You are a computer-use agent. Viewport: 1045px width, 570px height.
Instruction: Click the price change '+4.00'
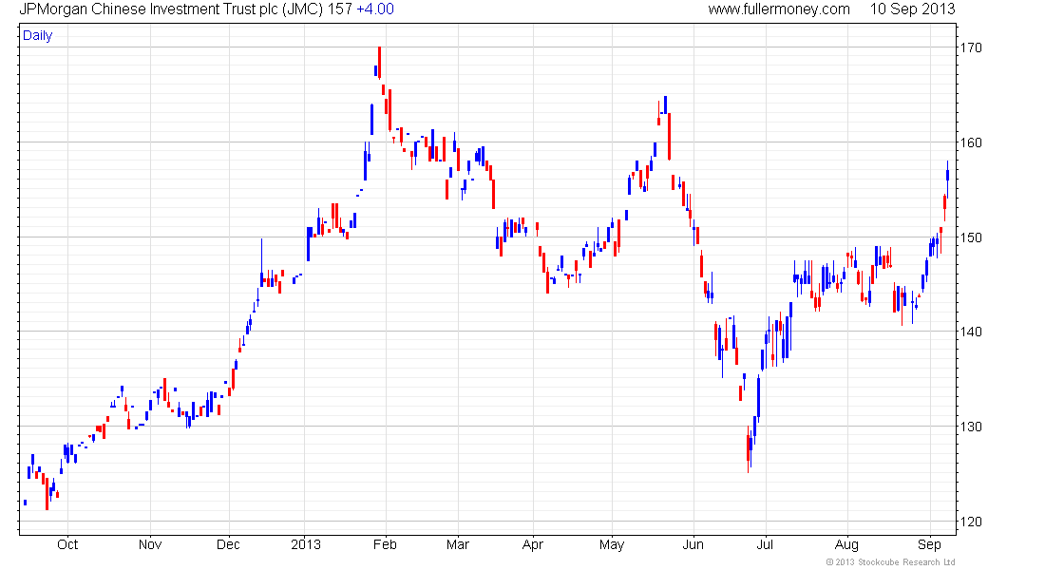point(375,9)
